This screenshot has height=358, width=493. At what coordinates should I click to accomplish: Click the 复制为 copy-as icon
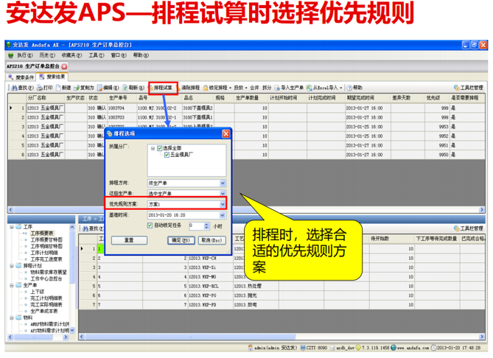[77, 88]
